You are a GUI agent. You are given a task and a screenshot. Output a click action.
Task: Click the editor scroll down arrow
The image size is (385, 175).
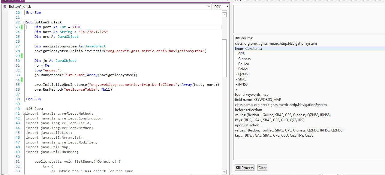pos(224,172)
